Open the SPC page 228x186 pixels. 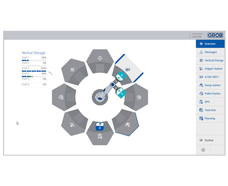tap(210, 102)
